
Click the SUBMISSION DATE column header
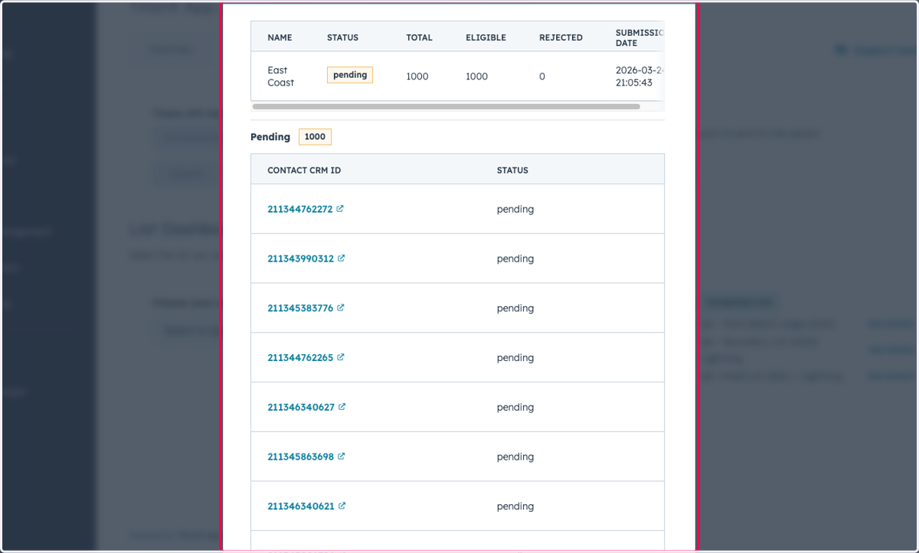point(639,37)
